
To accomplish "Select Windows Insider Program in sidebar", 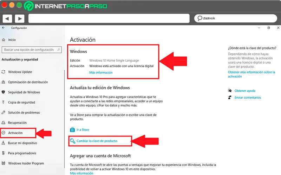I will [x=26, y=163].
